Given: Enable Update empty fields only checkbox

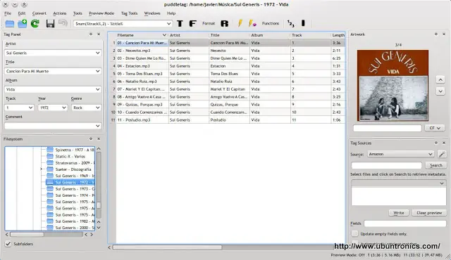Looking at the screenshot, I should click(x=355, y=233).
